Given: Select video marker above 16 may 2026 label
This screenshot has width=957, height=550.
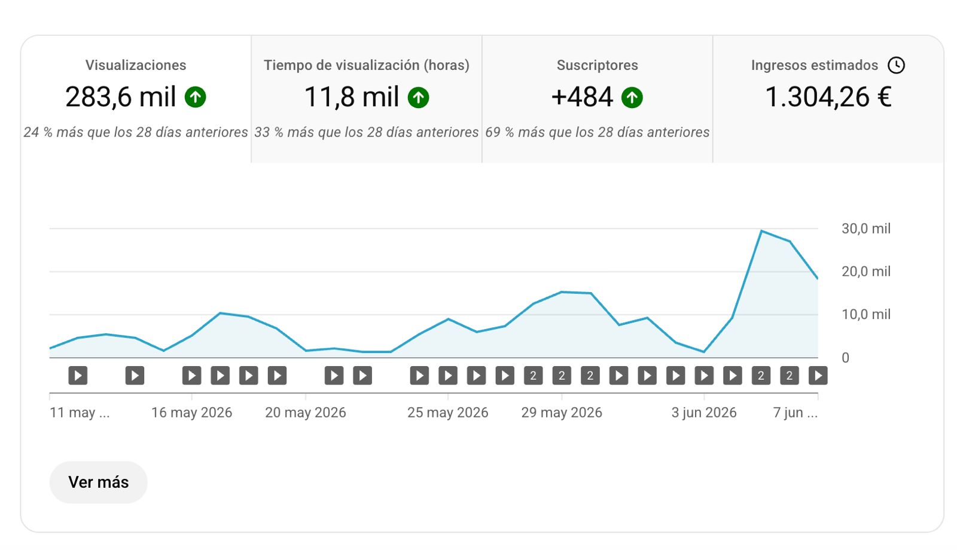Looking at the screenshot, I should click(191, 376).
